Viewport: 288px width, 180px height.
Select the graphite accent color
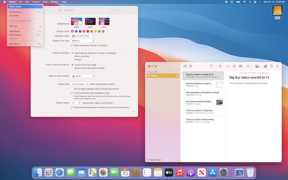point(103,31)
